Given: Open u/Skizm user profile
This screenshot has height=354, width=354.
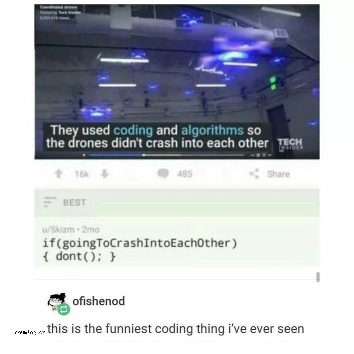Looking at the screenshot, I should 58,230.
